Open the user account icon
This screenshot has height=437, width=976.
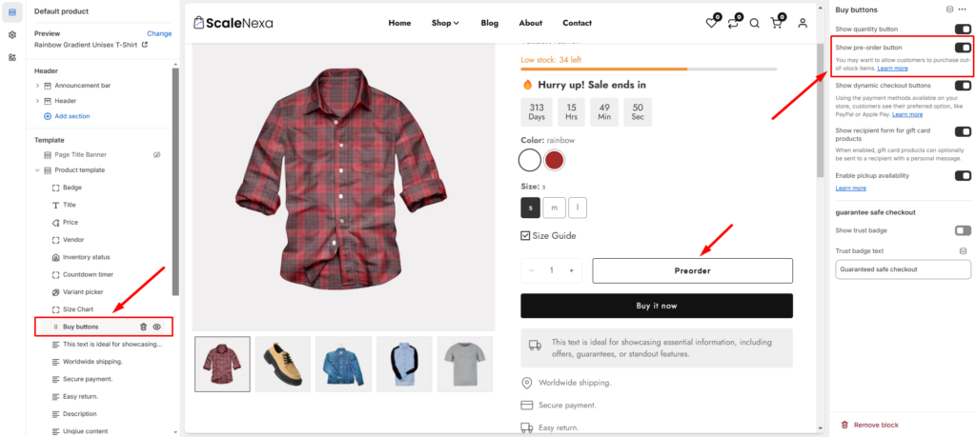point(803,23)
